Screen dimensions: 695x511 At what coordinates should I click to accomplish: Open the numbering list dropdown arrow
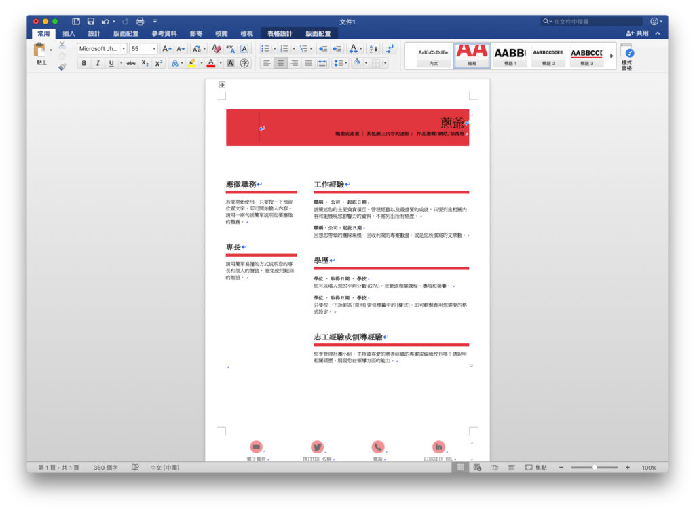point(293,49)
